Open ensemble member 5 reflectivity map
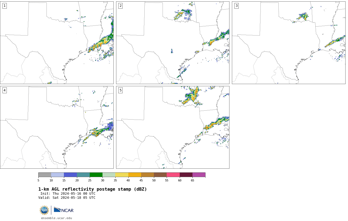This screenshot has width=348, height=221. pyautogui.click(x=173, y=127)
